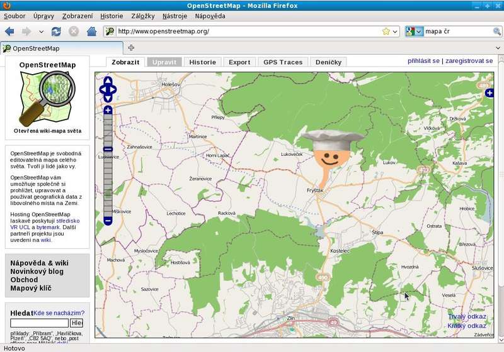Click the Fryšták label on the map
Image resolution: width=504 pixels, height=352 pixels.
(x=315, y=190)
